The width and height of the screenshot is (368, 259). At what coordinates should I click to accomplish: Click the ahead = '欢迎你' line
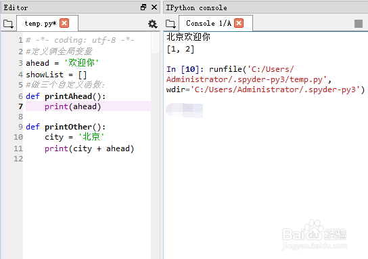tap(62, 63)
